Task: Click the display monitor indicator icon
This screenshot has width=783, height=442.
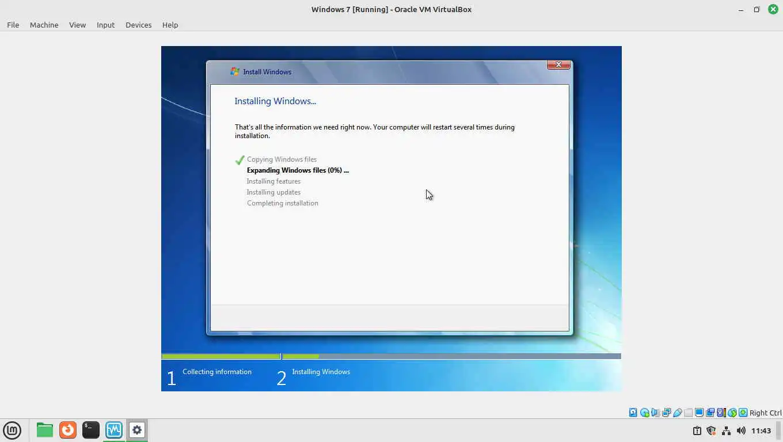Action: coord(699,413)
